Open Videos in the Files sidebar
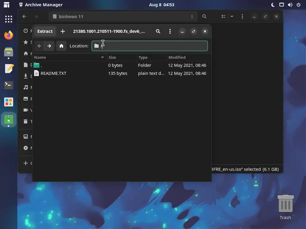 click(26, 110)
